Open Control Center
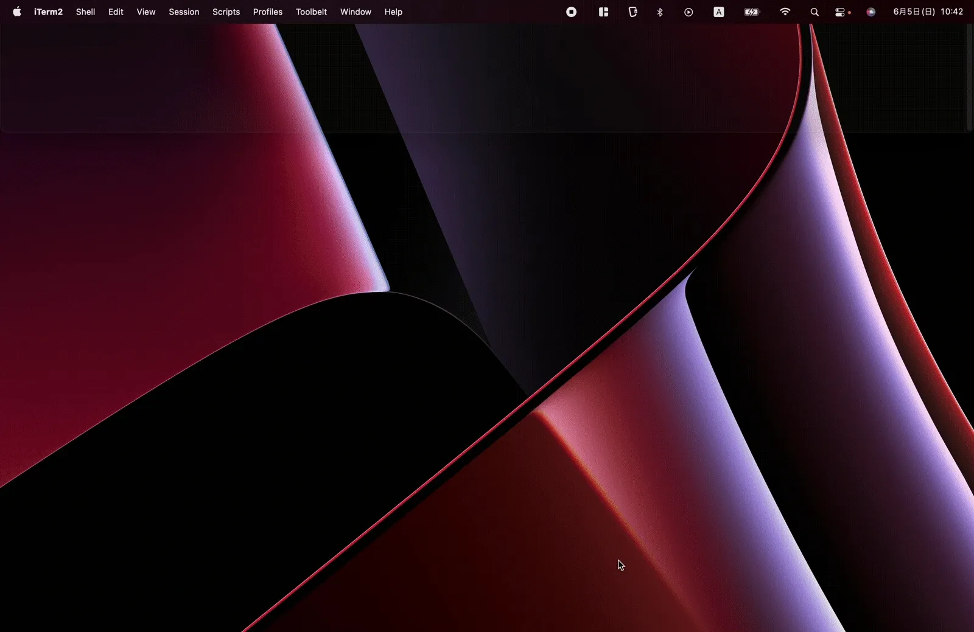Screen dimensions: 974x632 [x=841, y=12]
